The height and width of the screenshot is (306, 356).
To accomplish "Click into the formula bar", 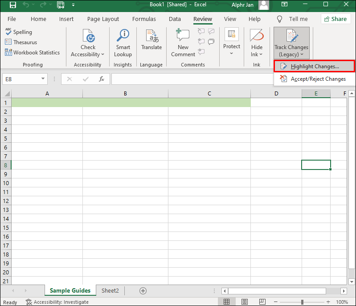I will click(x=192, y=79).
